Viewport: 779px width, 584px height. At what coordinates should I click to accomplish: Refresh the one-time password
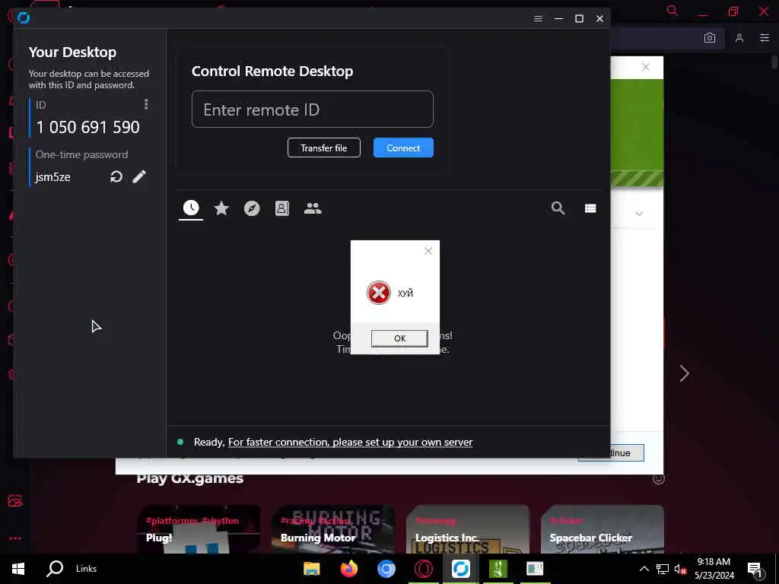tap(116, 176)
